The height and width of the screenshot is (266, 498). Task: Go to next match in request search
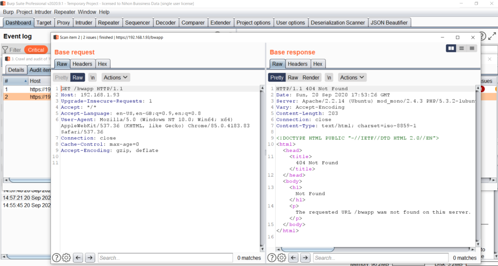pyautogui.click(x=90, y=258)
